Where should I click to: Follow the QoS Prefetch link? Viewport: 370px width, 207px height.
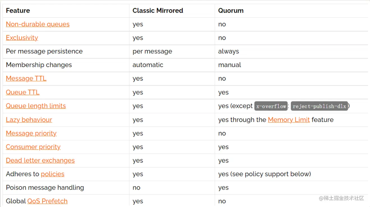pos(47,201)
